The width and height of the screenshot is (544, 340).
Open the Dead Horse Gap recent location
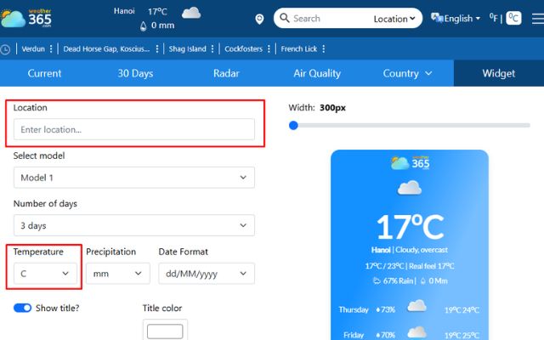point(106,49)
